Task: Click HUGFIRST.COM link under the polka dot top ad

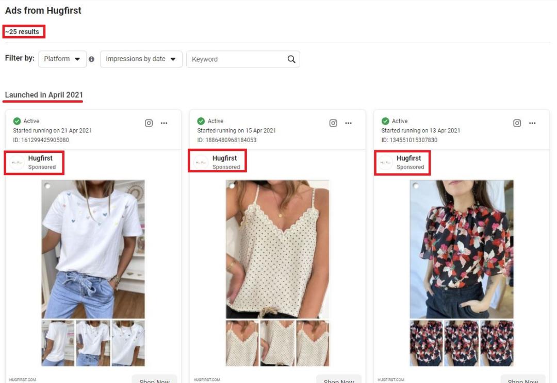Action: [207, 379]
